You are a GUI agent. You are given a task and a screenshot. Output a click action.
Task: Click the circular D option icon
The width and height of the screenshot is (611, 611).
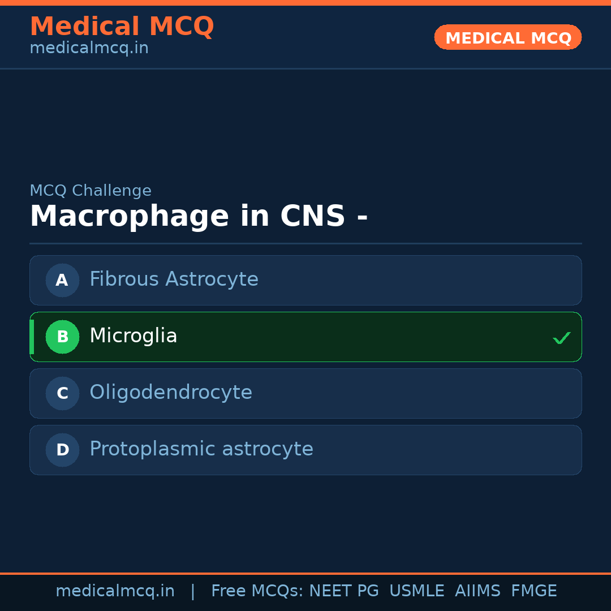coord(62,450)
